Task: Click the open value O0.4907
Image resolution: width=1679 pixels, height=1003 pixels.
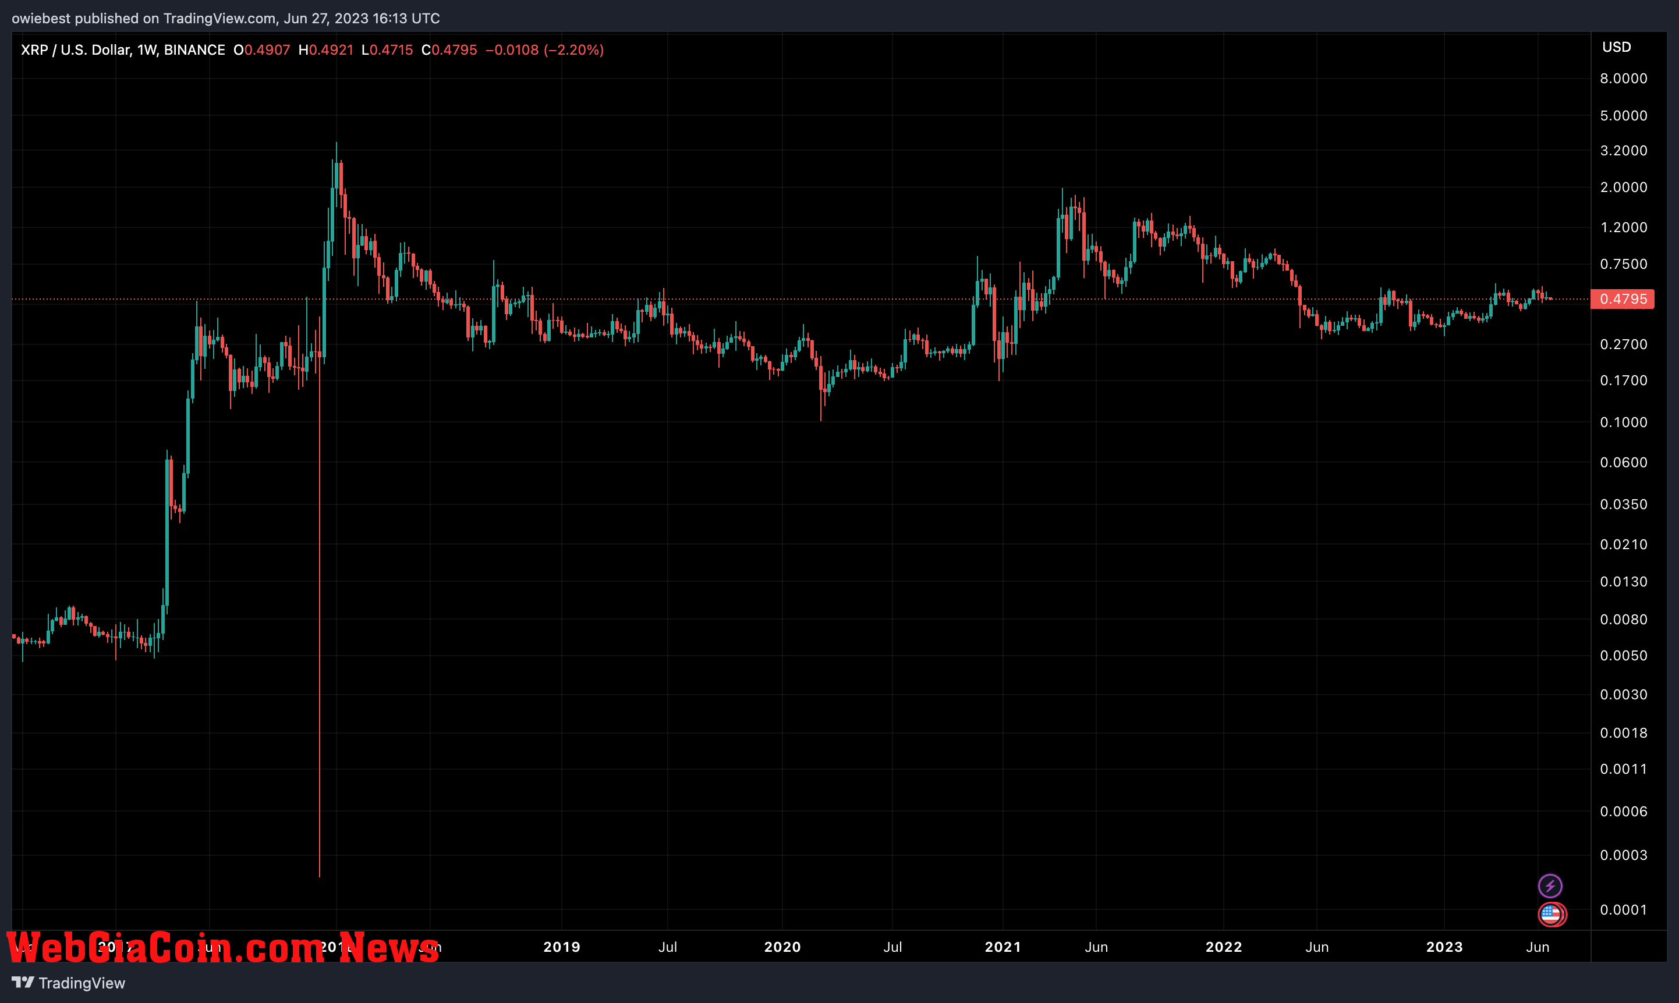Action: pyautogui.click(x=261, y=50)
